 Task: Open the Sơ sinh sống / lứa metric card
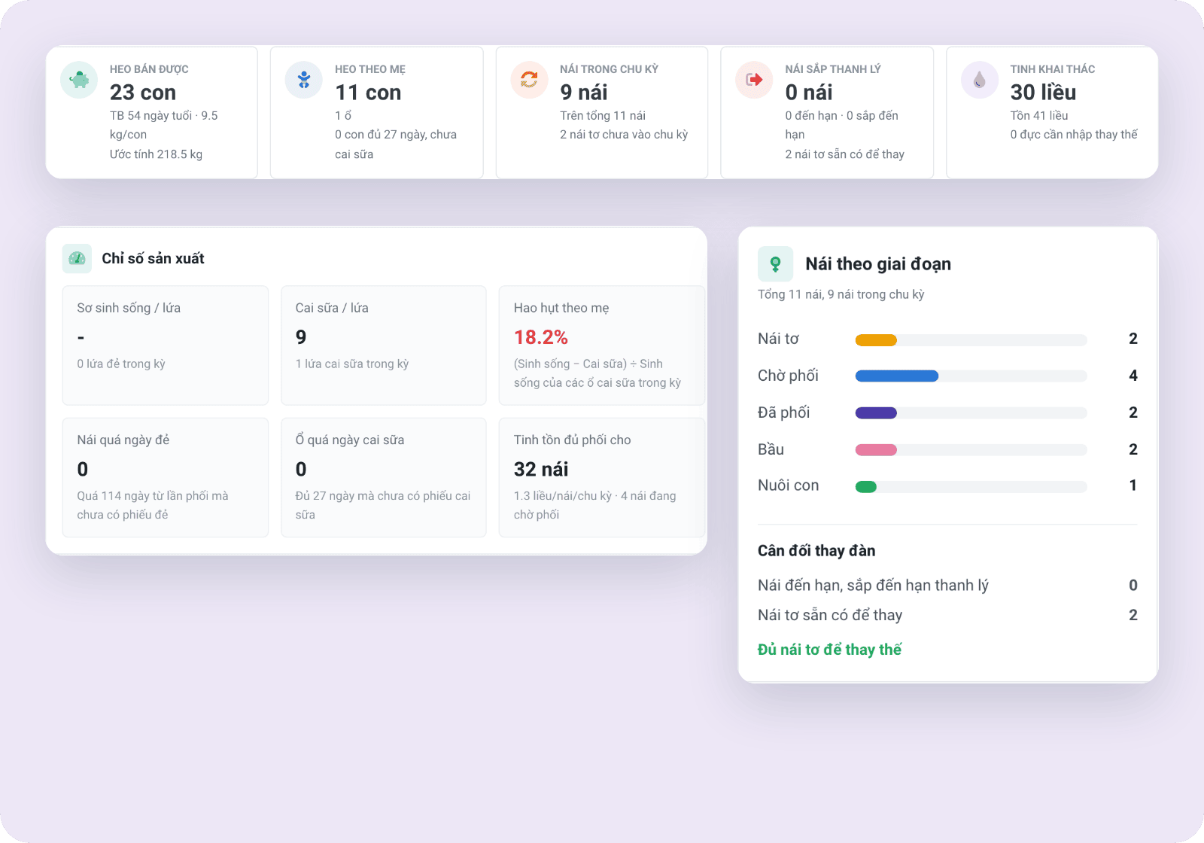pyautogui.click(x=166, y=345)
